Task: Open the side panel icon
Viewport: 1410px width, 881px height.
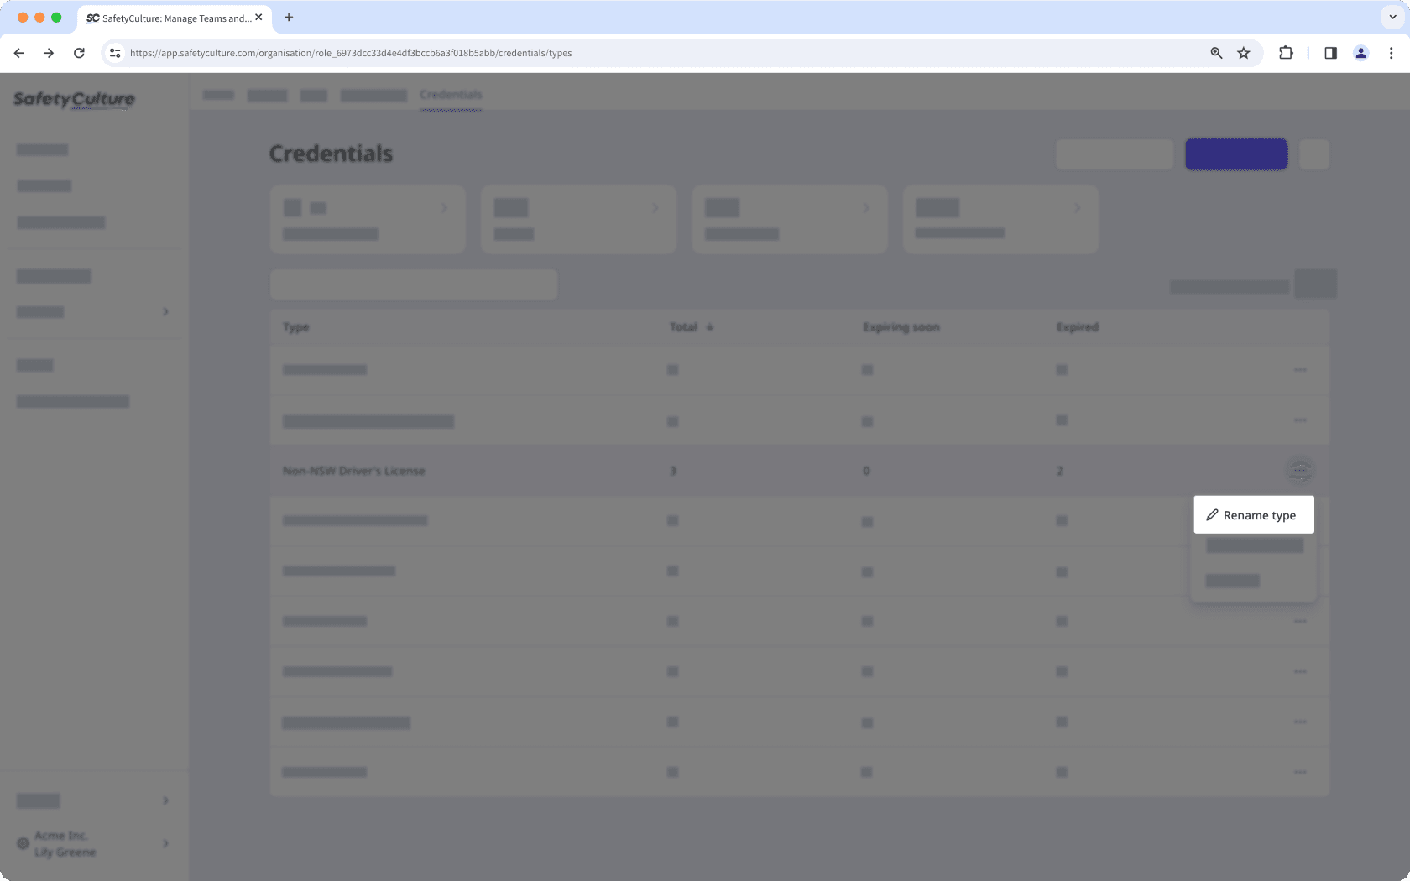Action: pos(1329,52)
